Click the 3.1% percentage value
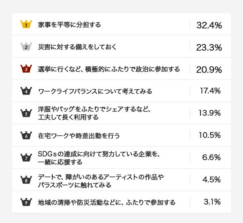Image resolution: width=243 pixels, height=223 pixels. click(x=212, y=202)
